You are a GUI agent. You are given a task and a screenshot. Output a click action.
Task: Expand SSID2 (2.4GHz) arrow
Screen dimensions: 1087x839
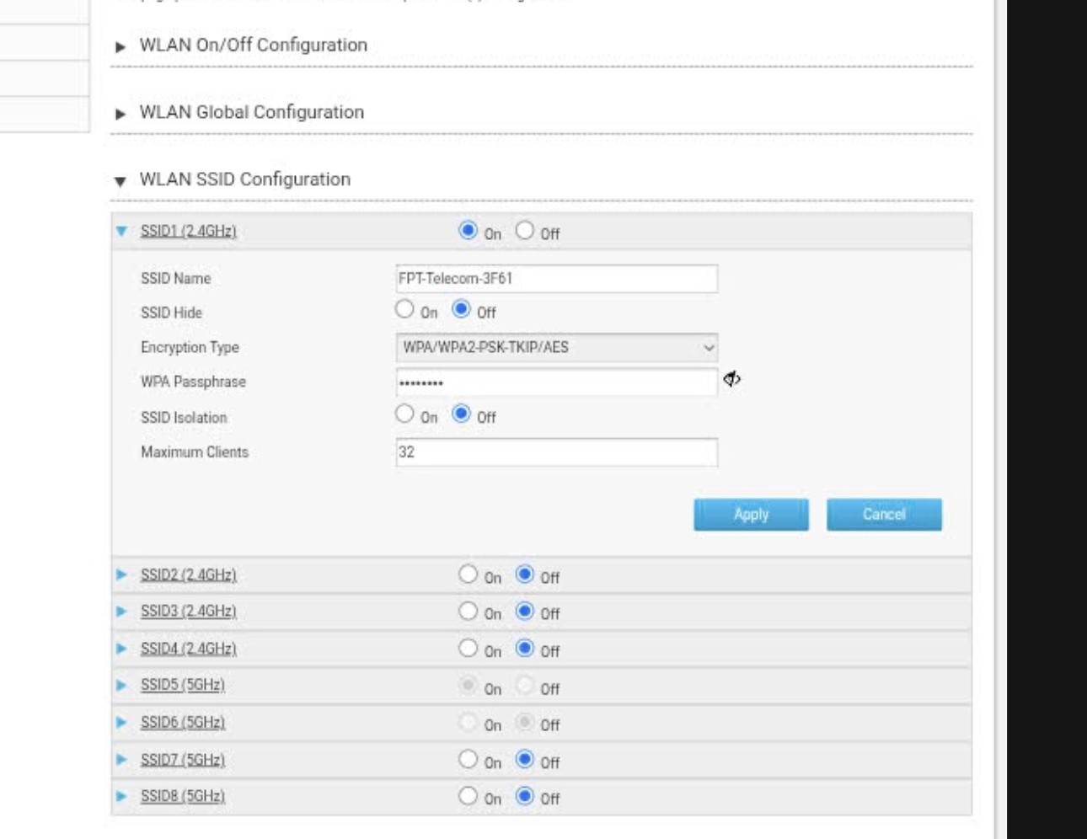pos(121,574)
